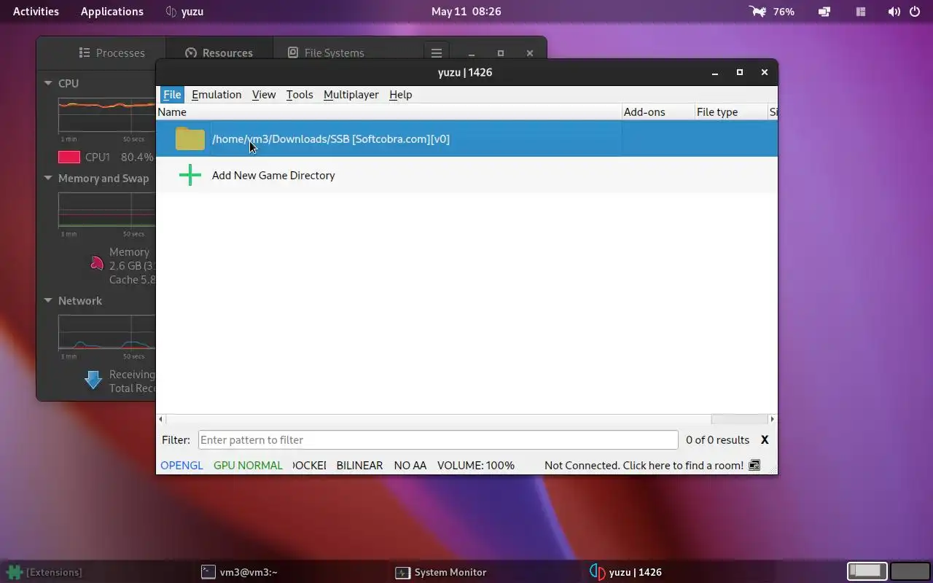Toggle the BILINEAR filter setting

click(x=359, y=465)
